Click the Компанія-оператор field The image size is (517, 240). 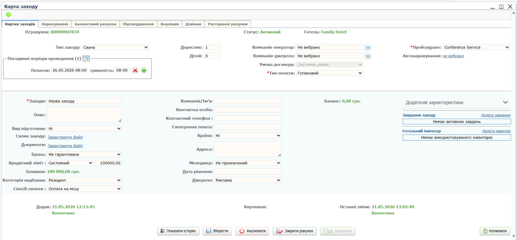pyautogui.click(x=330, y=47)
